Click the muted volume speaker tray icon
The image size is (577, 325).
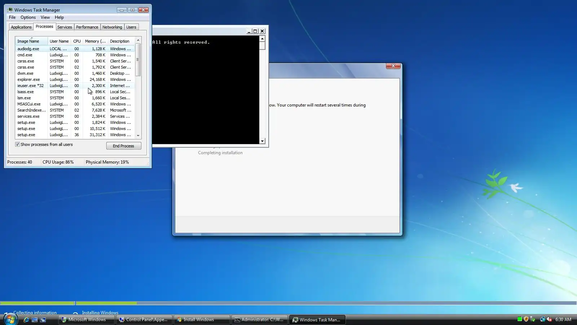(549, 319)
